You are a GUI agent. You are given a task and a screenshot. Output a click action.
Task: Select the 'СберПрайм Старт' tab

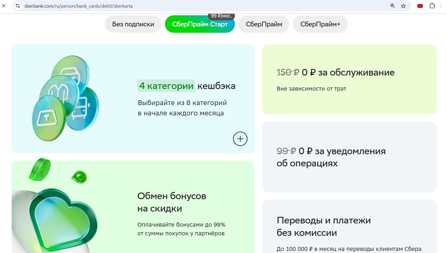(x=200, y=24)
